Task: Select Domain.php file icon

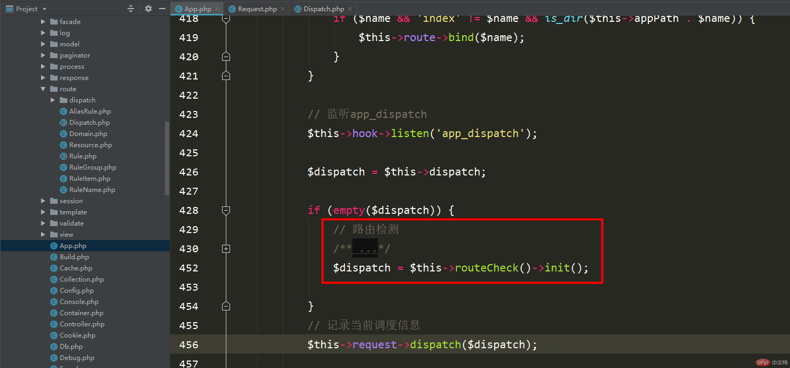Action: point(64,134)
